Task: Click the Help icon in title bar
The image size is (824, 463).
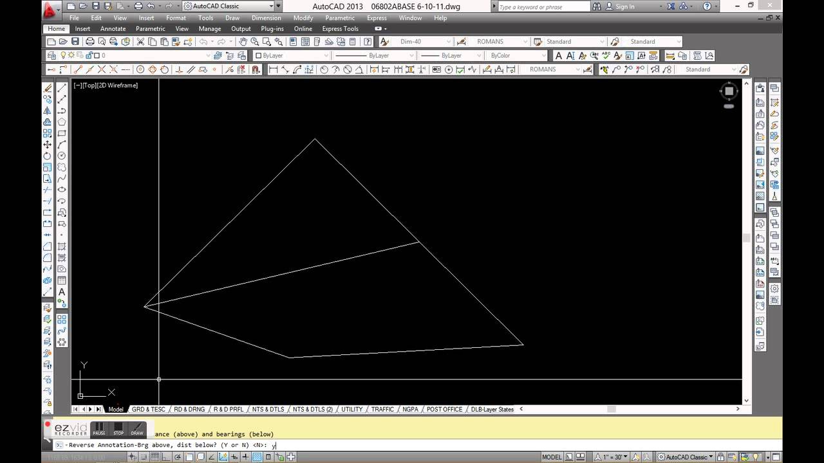Action: tap(707, 6)
